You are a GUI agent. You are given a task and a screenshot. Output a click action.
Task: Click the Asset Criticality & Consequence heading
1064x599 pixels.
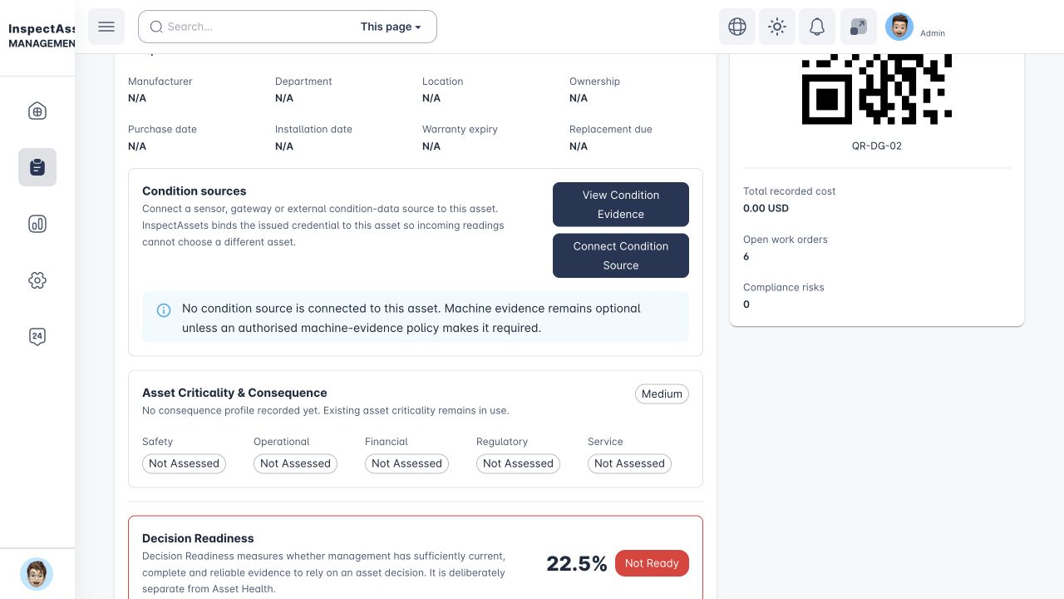click(234, 393)
